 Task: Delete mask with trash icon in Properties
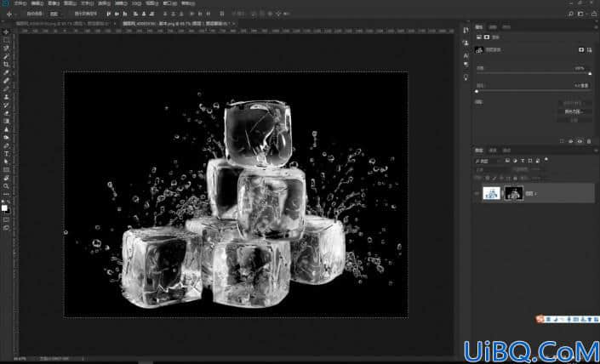(589, 141)
